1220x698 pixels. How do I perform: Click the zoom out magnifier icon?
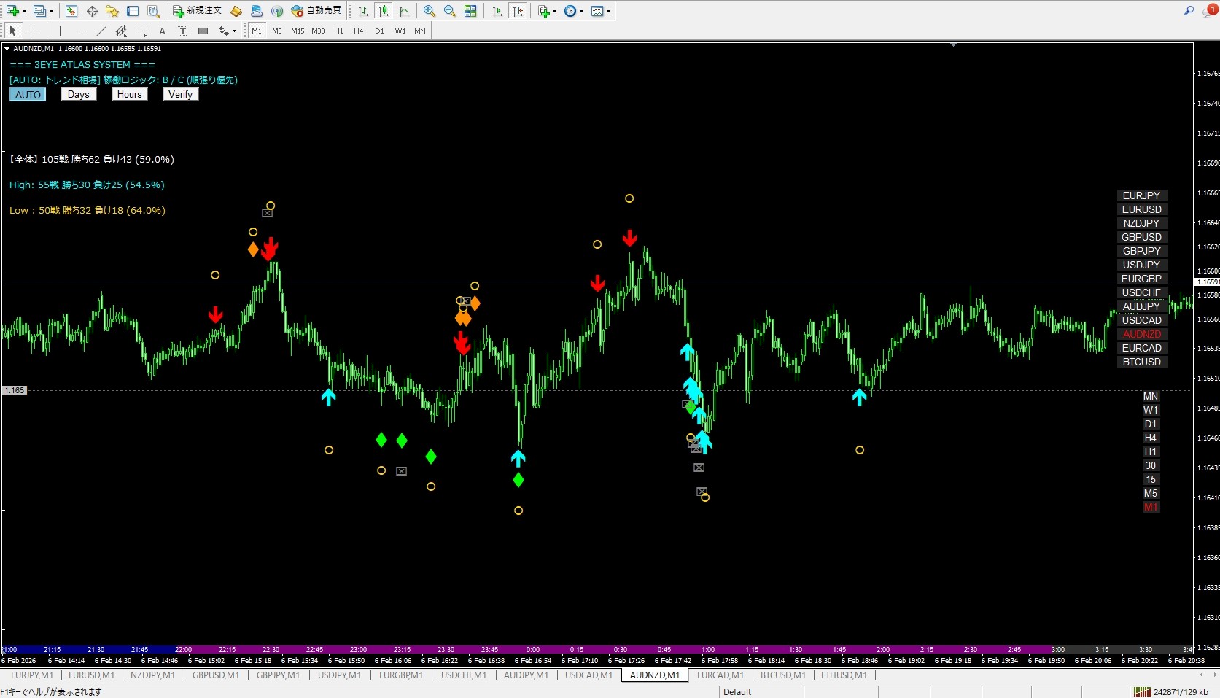pyautogui.click(x=450, y=11)
